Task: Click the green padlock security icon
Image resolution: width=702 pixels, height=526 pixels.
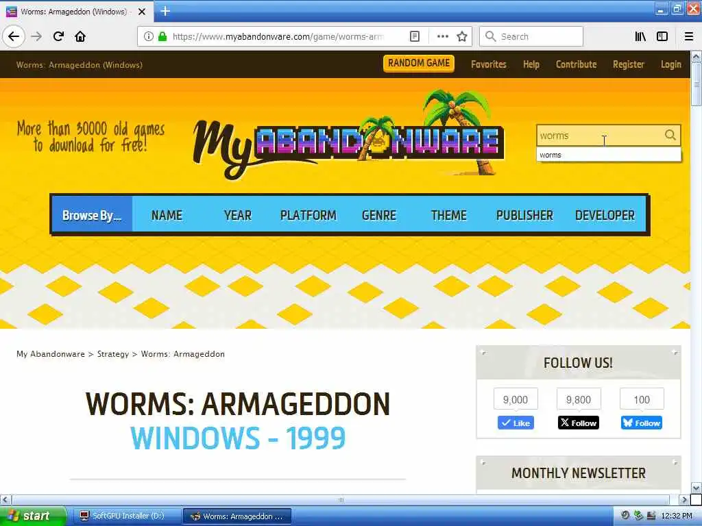Action: click(162, 36)
